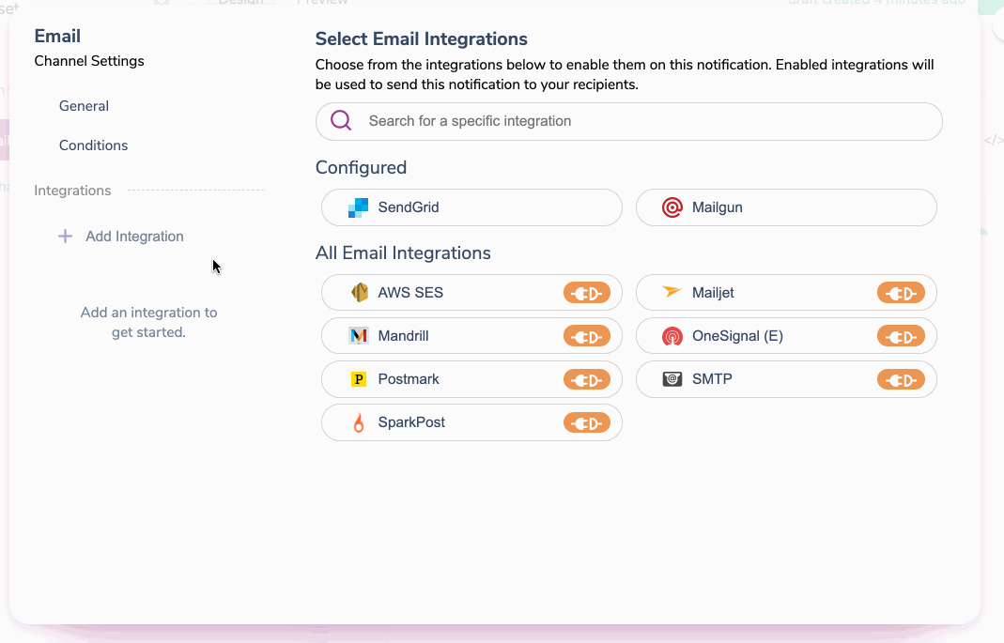Click the OneSignal (E) orange plug icon
1004x643 pixels.
901,337
